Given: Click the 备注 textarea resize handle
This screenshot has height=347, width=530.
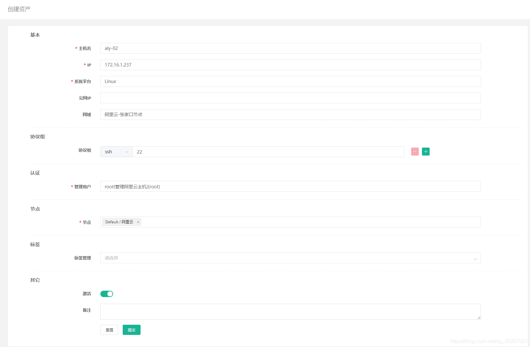Looking at the screenshot, I should [479, 317].
